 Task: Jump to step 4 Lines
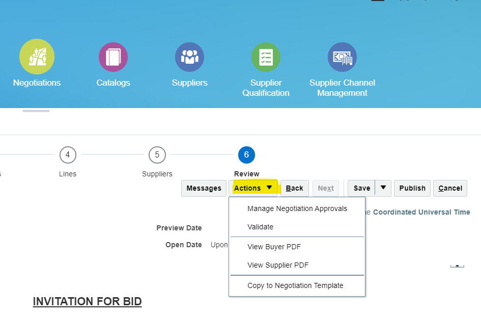point(68,155)
